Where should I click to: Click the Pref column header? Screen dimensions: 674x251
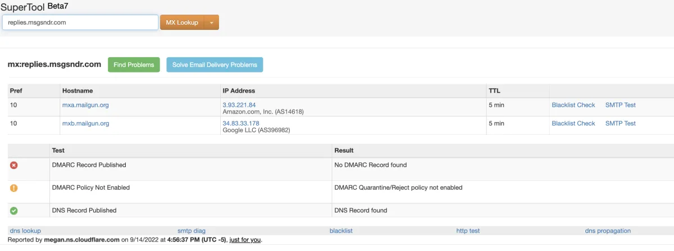click(16, 90)
